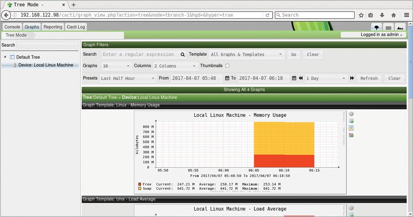
Task: Open the Console tab
Action: 12,27
